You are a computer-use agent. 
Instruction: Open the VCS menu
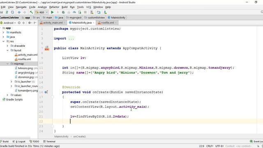click(x=88, y=7)
